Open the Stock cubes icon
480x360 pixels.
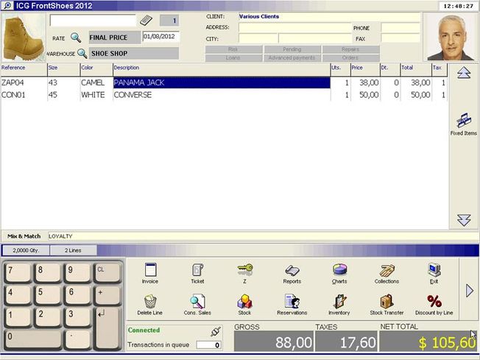(244, 305)
